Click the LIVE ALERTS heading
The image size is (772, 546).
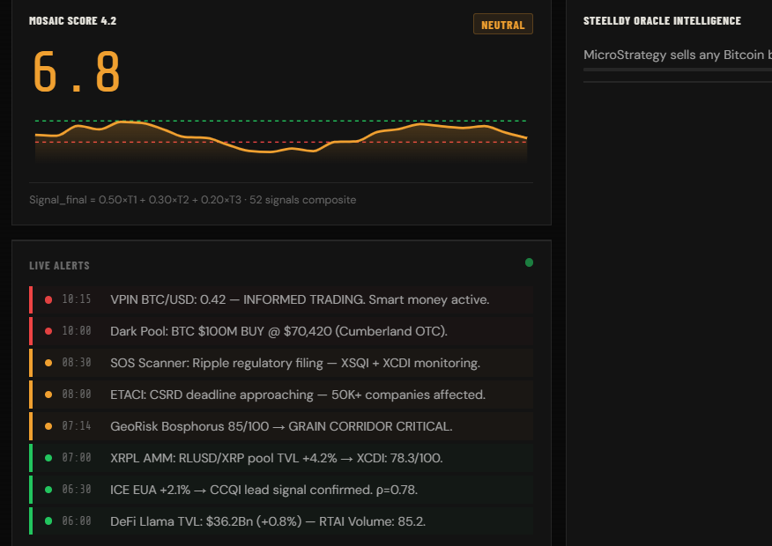point(60,266)
